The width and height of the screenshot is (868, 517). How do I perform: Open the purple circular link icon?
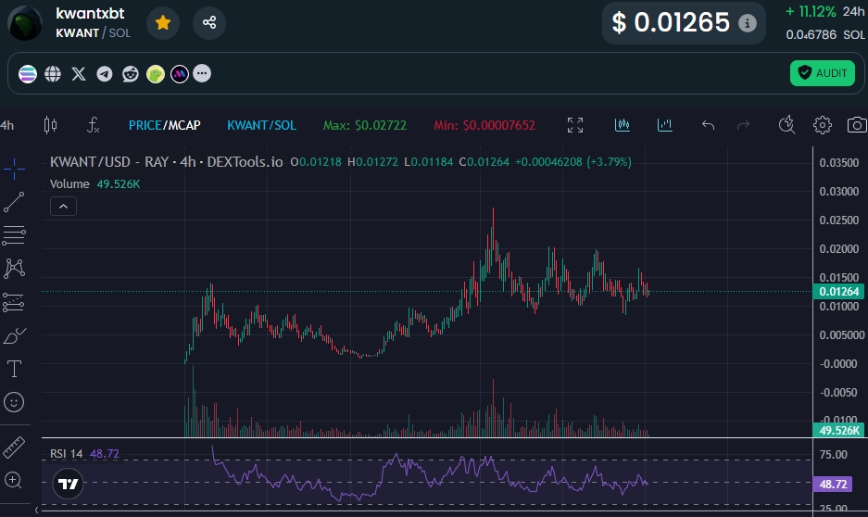coord(180,73)
